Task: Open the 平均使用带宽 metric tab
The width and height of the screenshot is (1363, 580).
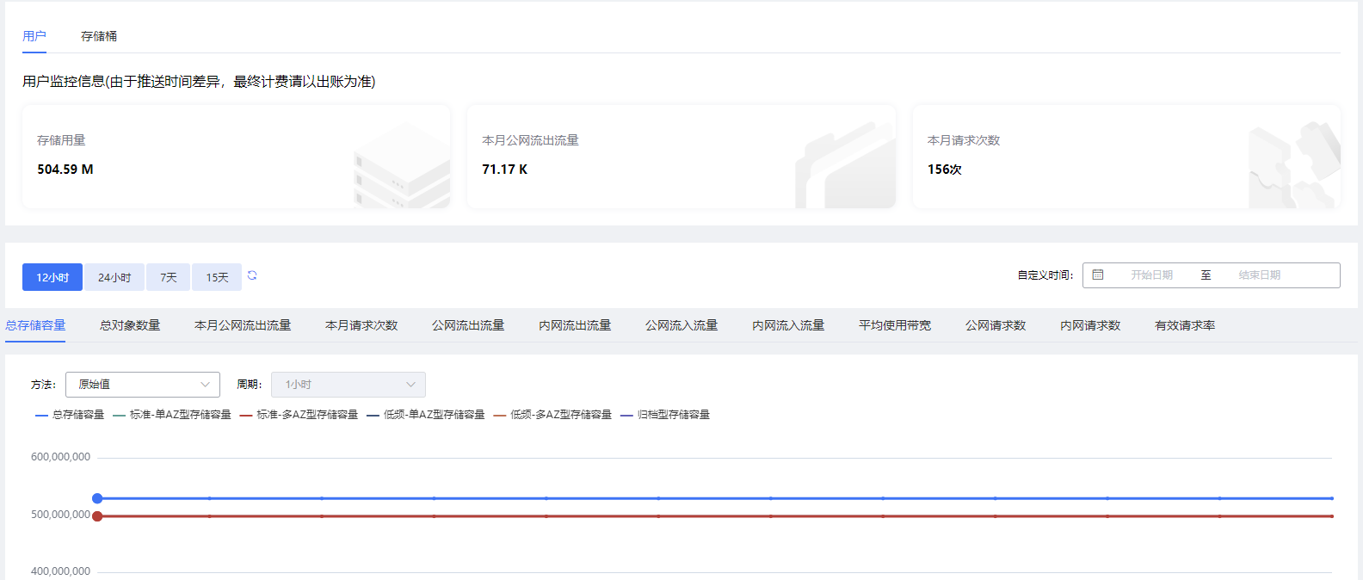Action: [x=895, y=325]
